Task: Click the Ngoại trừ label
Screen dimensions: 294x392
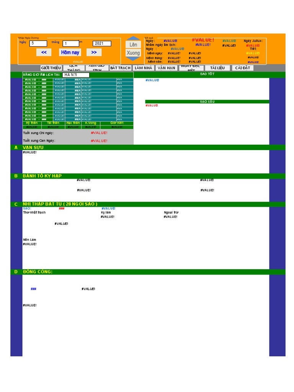Action: (x=171, y=212)
